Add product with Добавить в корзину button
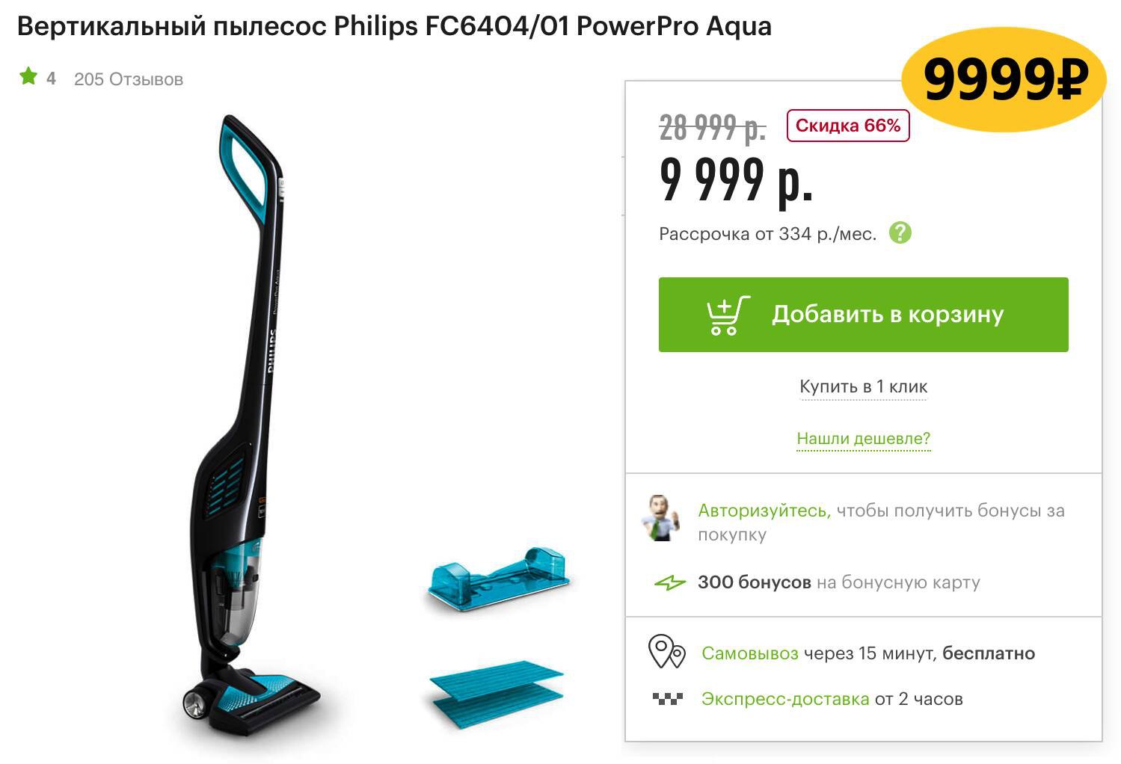 click(863, 315)
